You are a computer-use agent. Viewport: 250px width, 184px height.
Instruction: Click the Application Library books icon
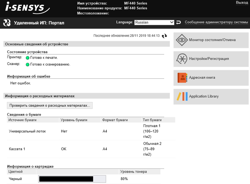[x=182, y=96]
